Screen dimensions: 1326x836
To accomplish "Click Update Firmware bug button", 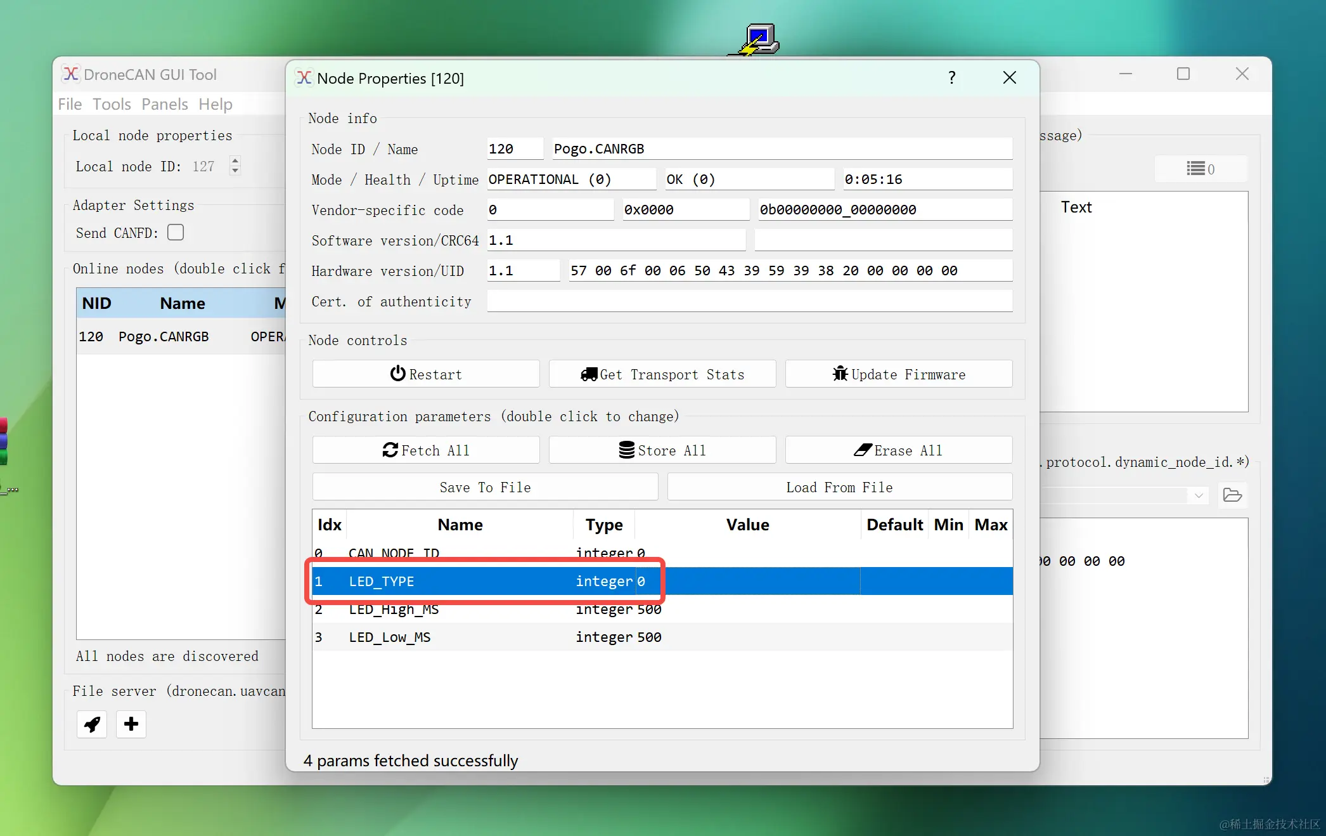I will tap(898, 374).
